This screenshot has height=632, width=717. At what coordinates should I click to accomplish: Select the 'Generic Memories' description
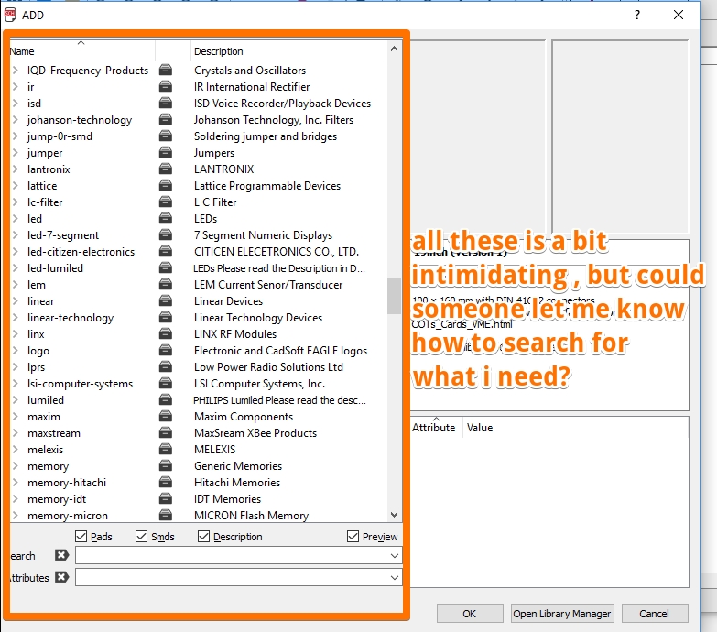point(238,465)
